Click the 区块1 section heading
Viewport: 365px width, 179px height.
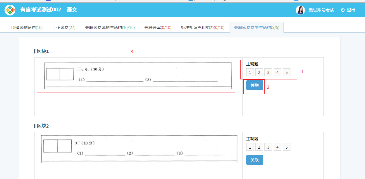coord(43,51)
